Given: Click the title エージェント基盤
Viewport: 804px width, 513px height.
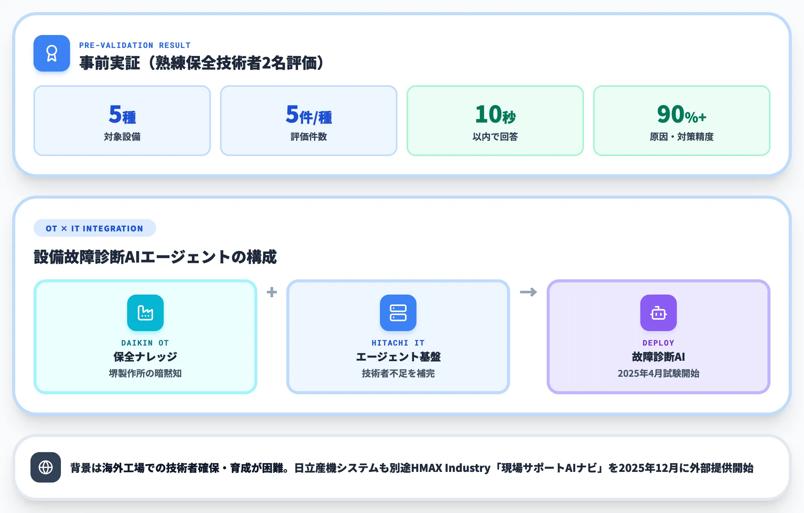Looking at the screenshot, I should click(398, 357).
